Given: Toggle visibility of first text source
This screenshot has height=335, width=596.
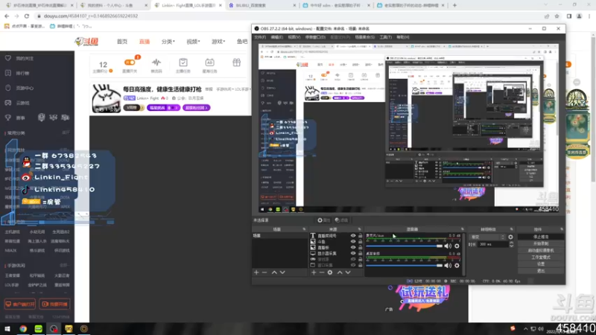Looking at the screenshot, I should pyautogui.click(x=353, y=236).
